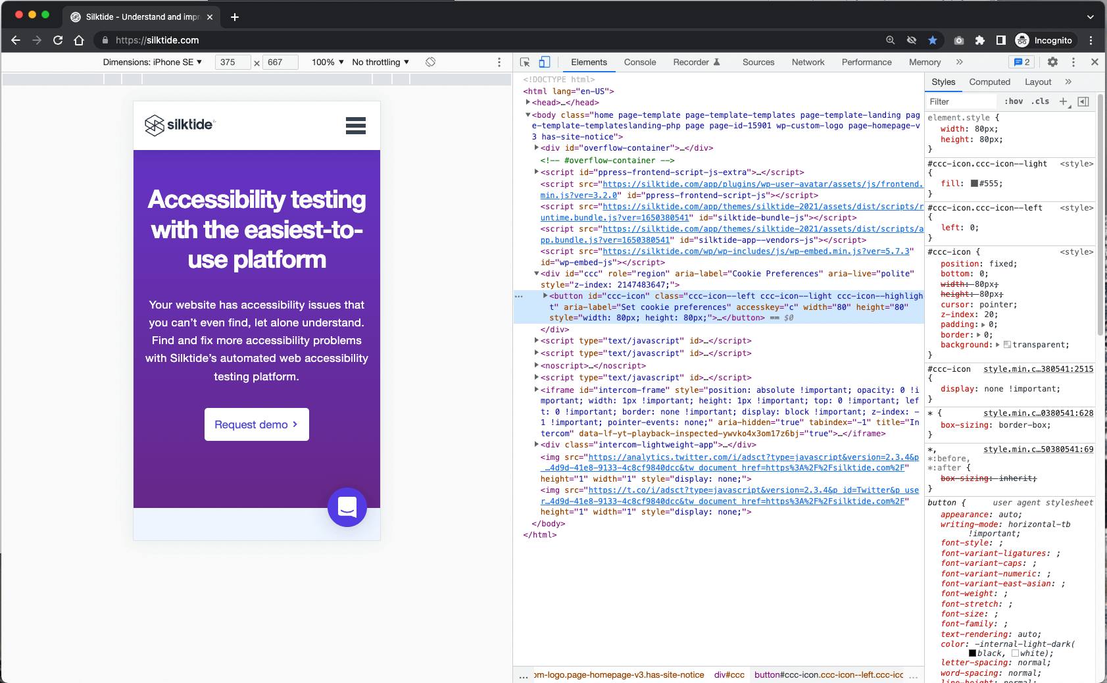This screenshot has height=683, width=1107.
Task: Click the blocked-cookies eye icon in address bar
Action: [912, 40]
